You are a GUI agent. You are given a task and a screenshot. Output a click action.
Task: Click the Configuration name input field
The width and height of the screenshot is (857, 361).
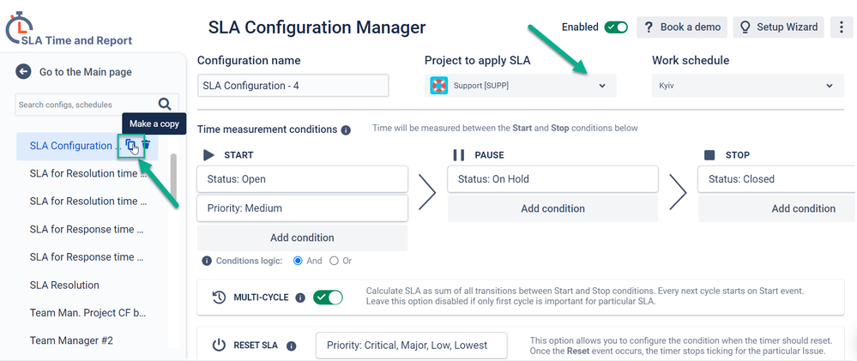293,86
